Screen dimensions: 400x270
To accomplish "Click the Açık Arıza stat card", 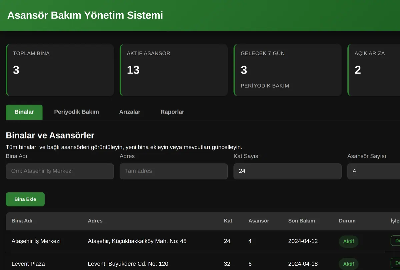I will [x=374, y=70].
